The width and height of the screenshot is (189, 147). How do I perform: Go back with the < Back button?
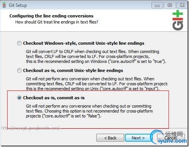click(x=110, y=138)
